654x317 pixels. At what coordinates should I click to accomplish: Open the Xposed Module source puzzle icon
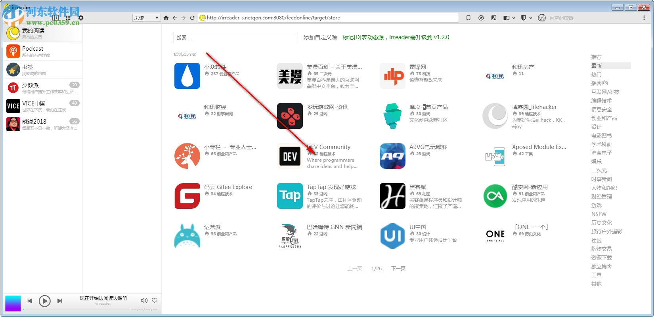495,156
